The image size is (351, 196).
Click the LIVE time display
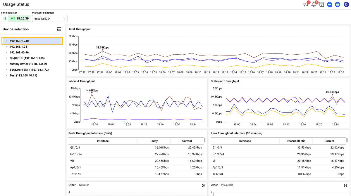[19, 18]
